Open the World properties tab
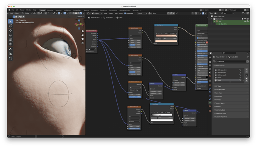 click(210, 76)
